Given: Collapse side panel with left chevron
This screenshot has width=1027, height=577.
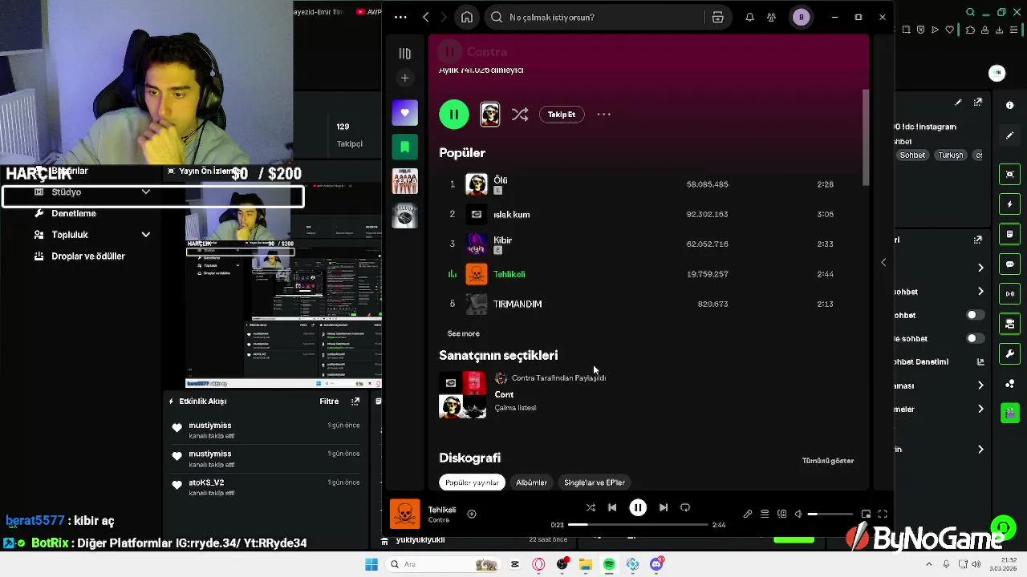Looking at the screenshot, I should click(x=883, y=262).
